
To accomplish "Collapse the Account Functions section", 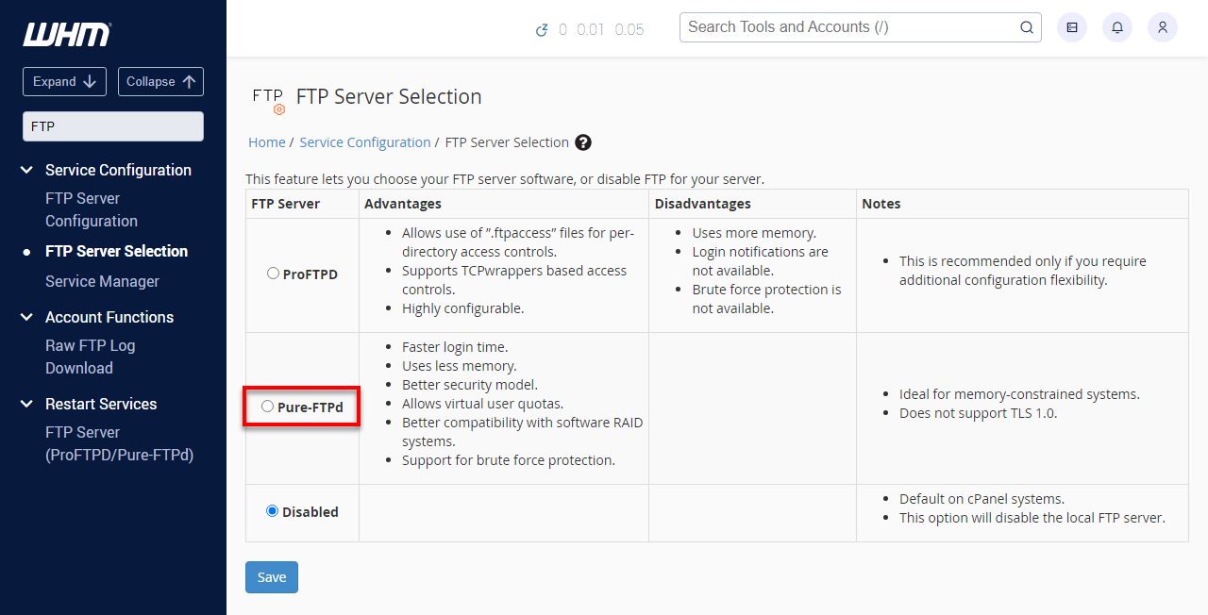I will pyautogui.click(x=25, y=317).
